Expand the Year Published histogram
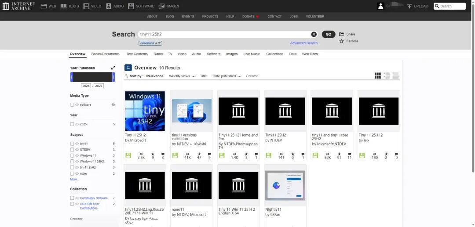475x227 pixels. coord(113,68)
